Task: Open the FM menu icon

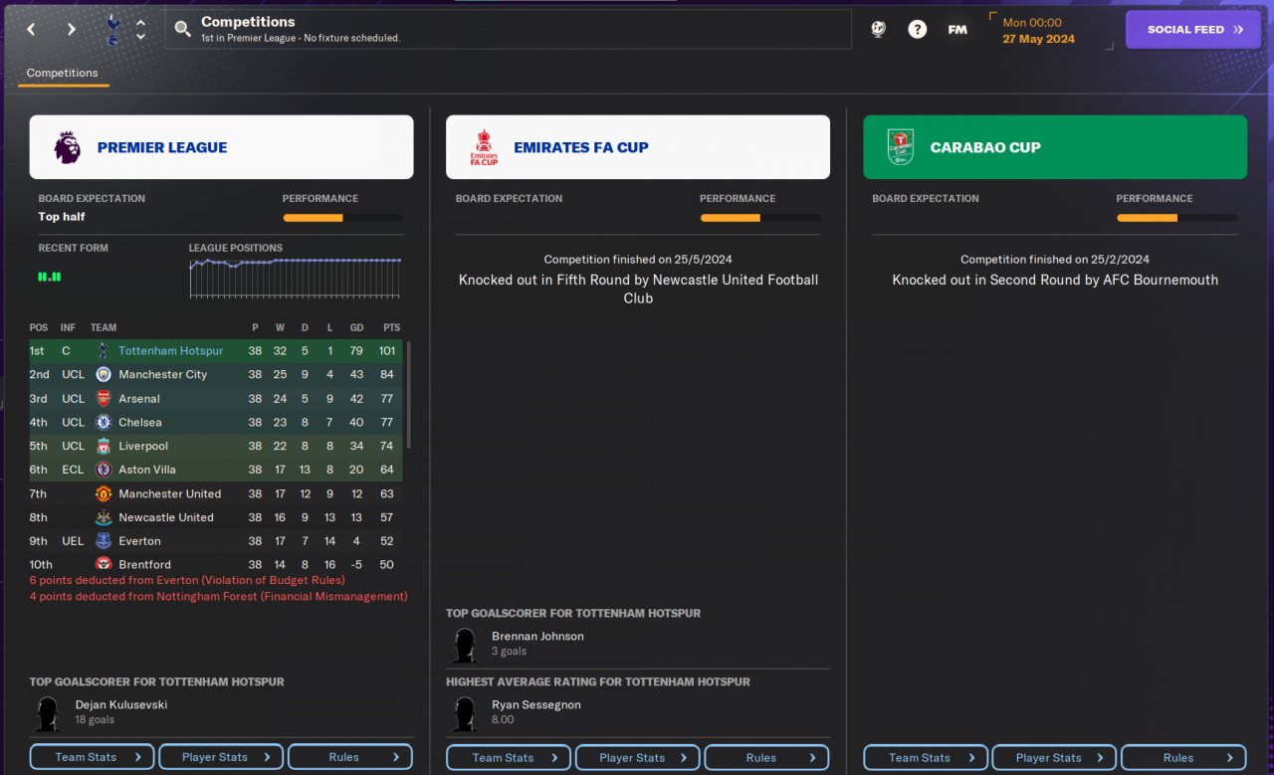Action: pyautogui.click(x=957, y=29)
